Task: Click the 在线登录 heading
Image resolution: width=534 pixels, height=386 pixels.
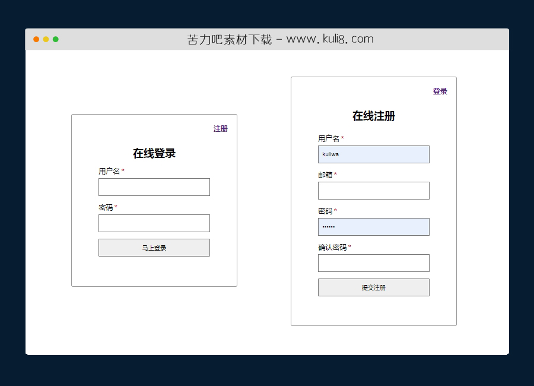Action: point(154,153)
